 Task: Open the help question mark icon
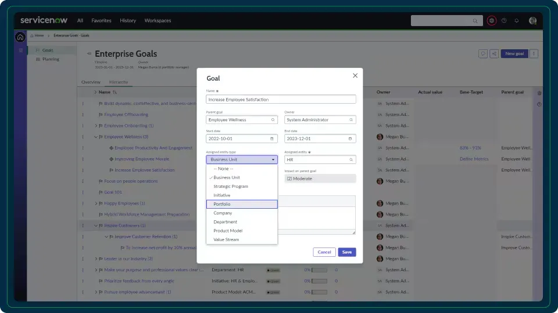tap(504, 21)
